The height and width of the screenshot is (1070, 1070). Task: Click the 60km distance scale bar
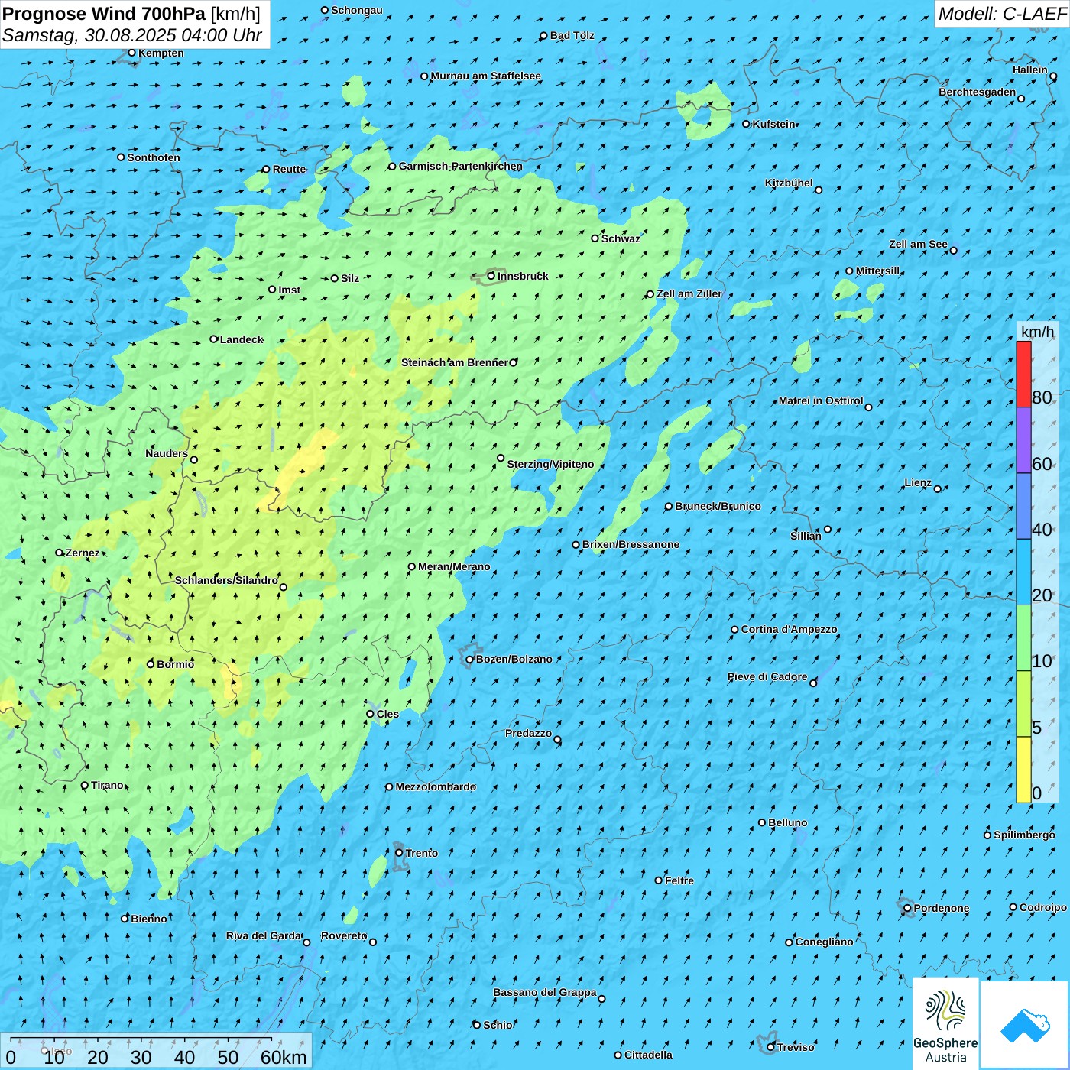(x=141, y=1039)
